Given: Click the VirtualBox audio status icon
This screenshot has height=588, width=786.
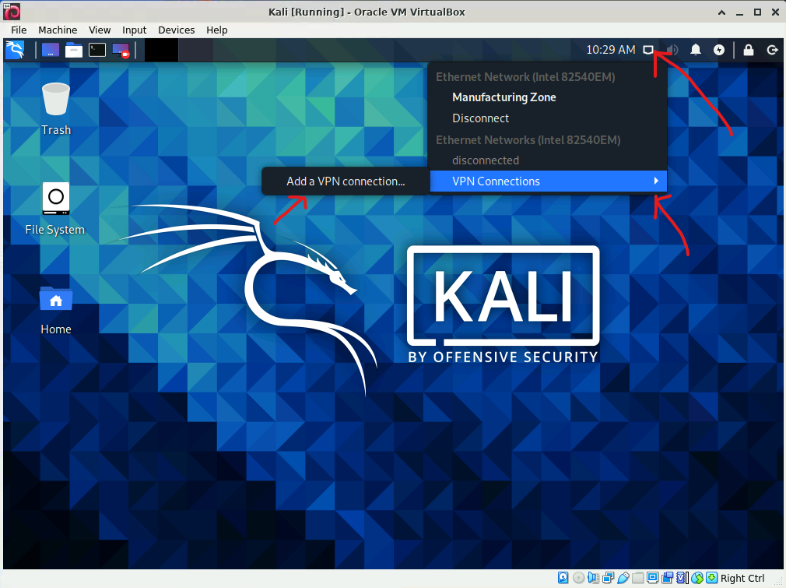Looking at the screenshot, I should (x=594, y=578).
